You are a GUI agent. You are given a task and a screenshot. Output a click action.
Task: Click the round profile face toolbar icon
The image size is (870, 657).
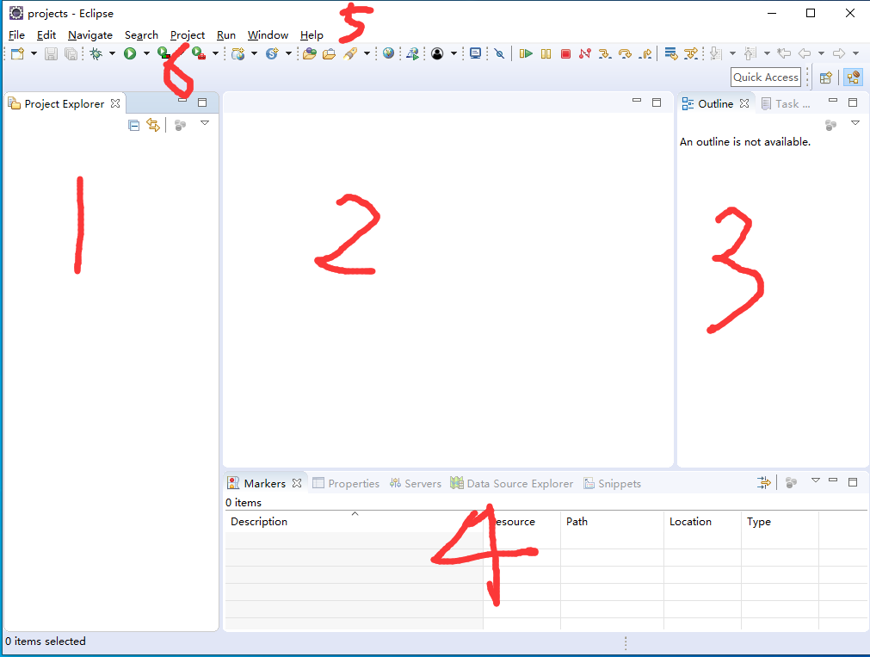pos(437,53)
